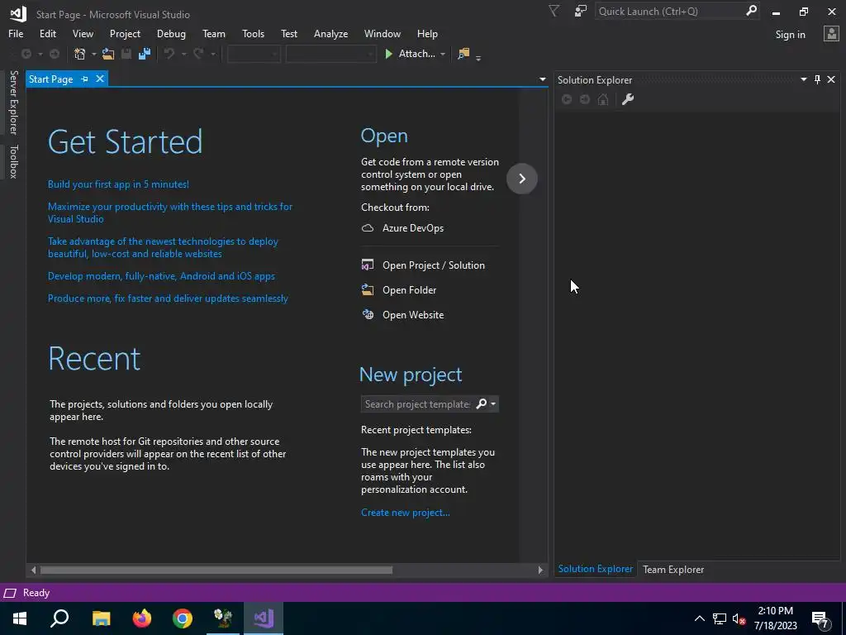The image size is (846, 635).
Task: Click the Windows Start button
Action: (20, 618)
